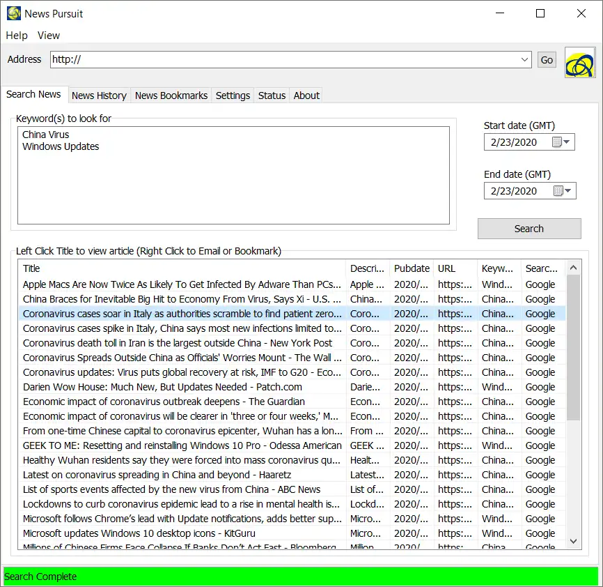Sort results by Pubdate column header
This screenshot has height=587, width=603.
click(412, 268)
